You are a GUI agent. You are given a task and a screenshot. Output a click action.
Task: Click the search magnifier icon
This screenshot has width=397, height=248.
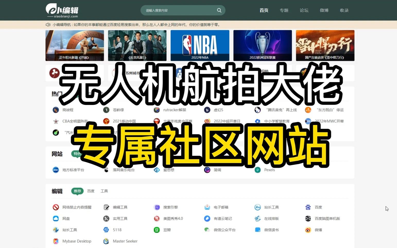(x=219, y=10)
